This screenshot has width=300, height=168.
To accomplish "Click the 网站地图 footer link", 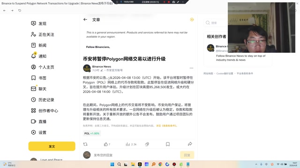I will 208,73.
